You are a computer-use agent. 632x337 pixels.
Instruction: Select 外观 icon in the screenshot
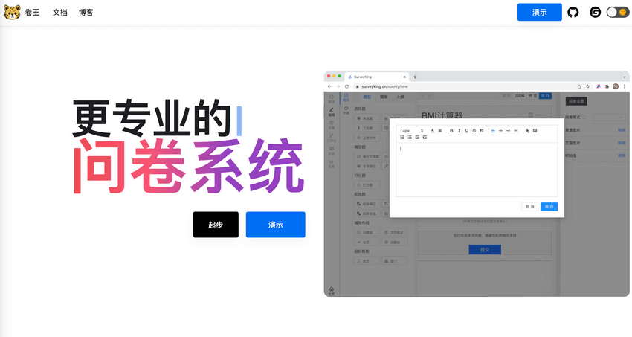click(346, 110)
